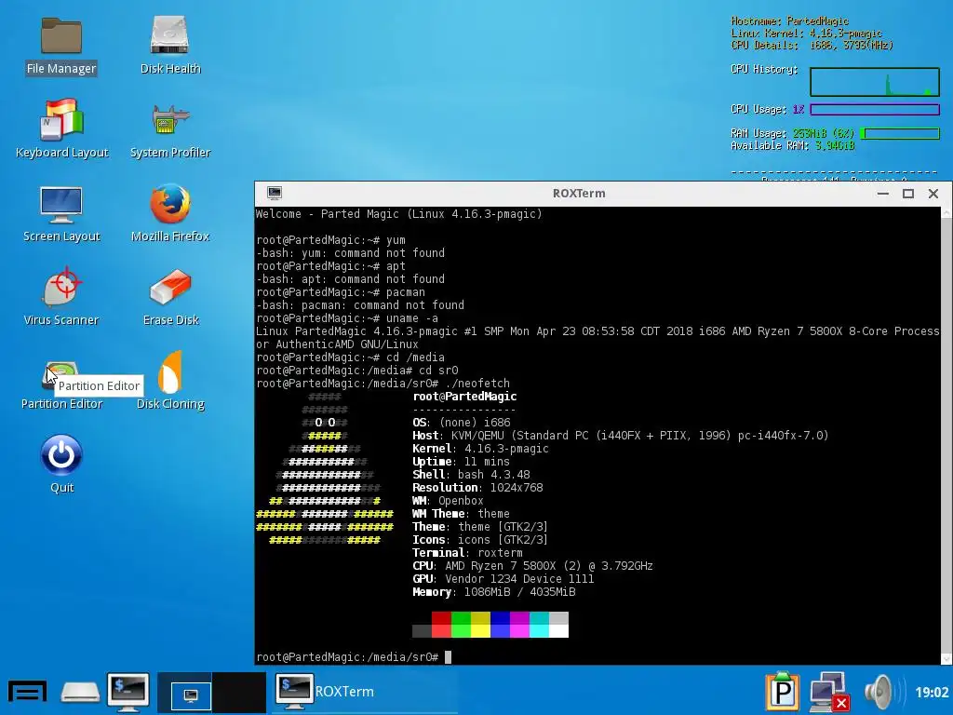Switch to the second empty workspace
The image size is (953, 715).
(x=239, y=692)
